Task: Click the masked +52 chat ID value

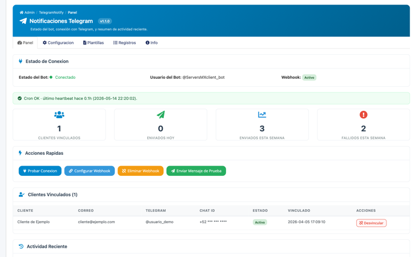Action: (213, 222)
